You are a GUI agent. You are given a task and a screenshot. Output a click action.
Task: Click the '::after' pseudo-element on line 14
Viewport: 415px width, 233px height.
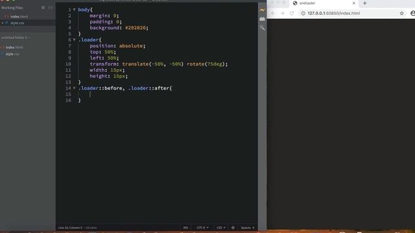[159, 88]
